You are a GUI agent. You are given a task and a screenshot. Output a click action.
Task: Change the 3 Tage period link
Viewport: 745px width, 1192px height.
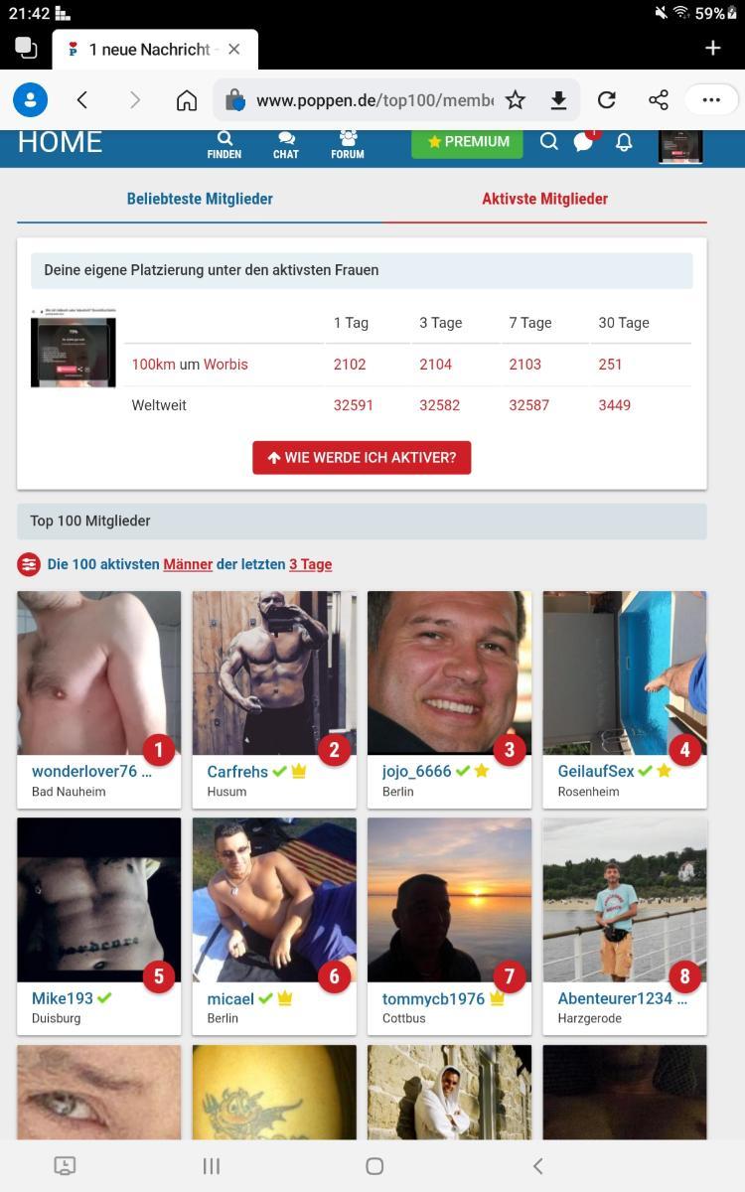pyautogui.click(x=310, y=564)
